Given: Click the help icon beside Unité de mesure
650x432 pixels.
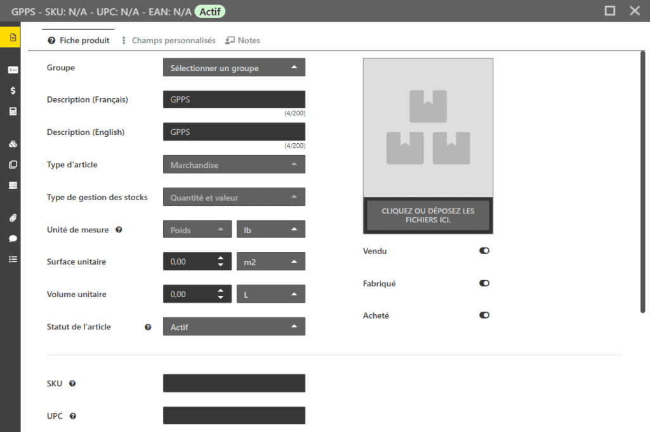Looking at the screenshot, I should [x=119, y=230].
